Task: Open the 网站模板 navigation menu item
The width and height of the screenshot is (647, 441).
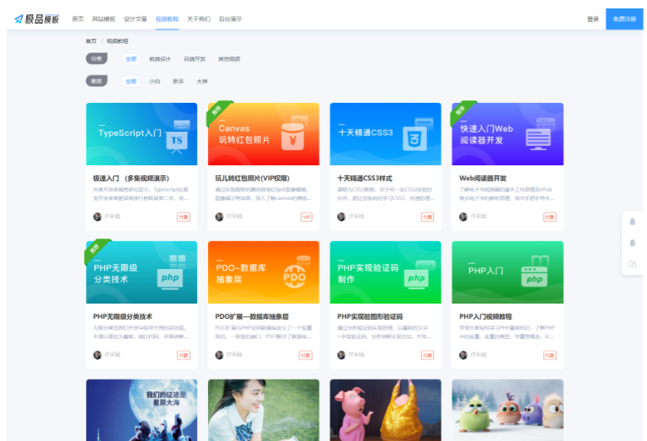Action: (x=104, y=19)
